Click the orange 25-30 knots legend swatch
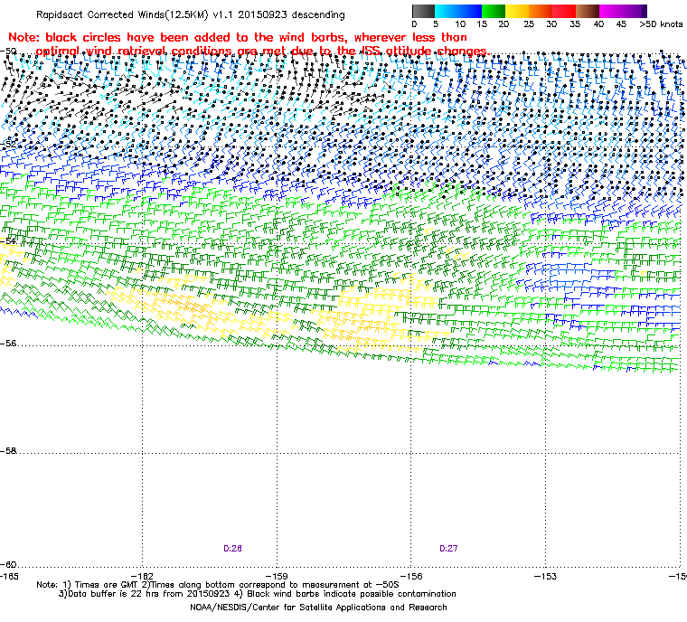 [x=541, y=11]
